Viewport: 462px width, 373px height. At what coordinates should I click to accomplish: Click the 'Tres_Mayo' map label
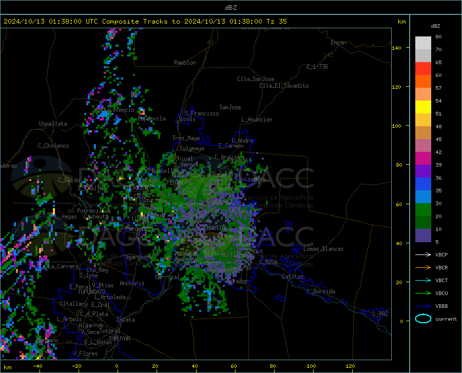186,138
